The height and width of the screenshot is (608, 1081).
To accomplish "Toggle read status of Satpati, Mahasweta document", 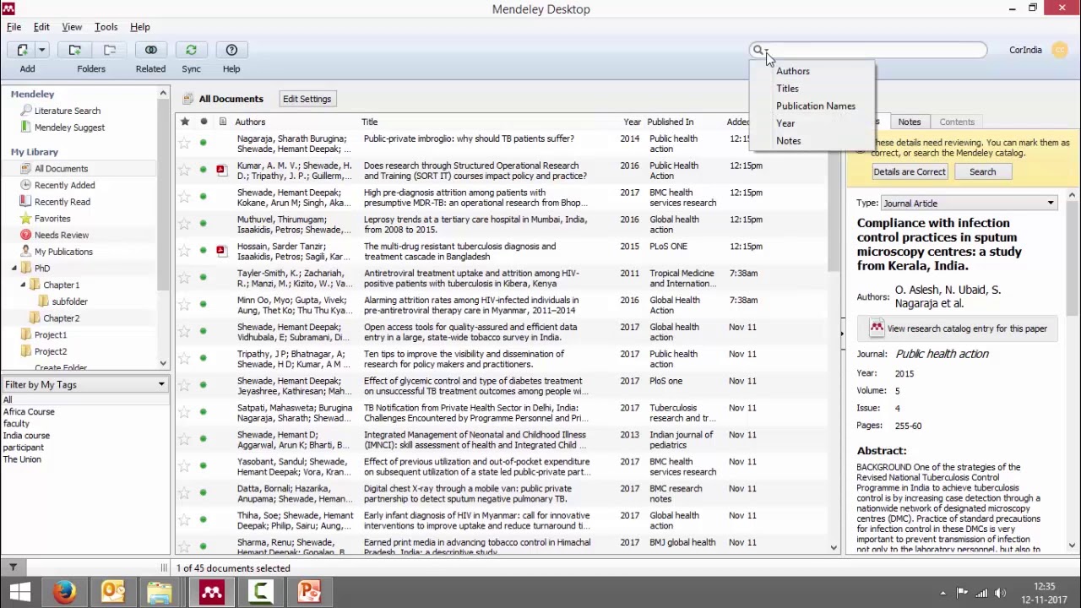I will [204, 412].
